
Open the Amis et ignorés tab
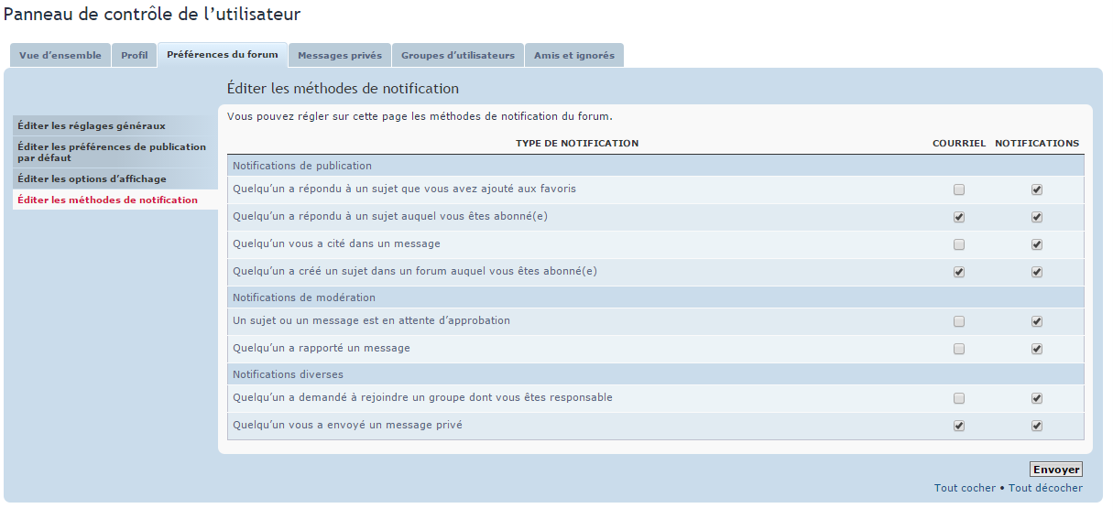point(574,55)
